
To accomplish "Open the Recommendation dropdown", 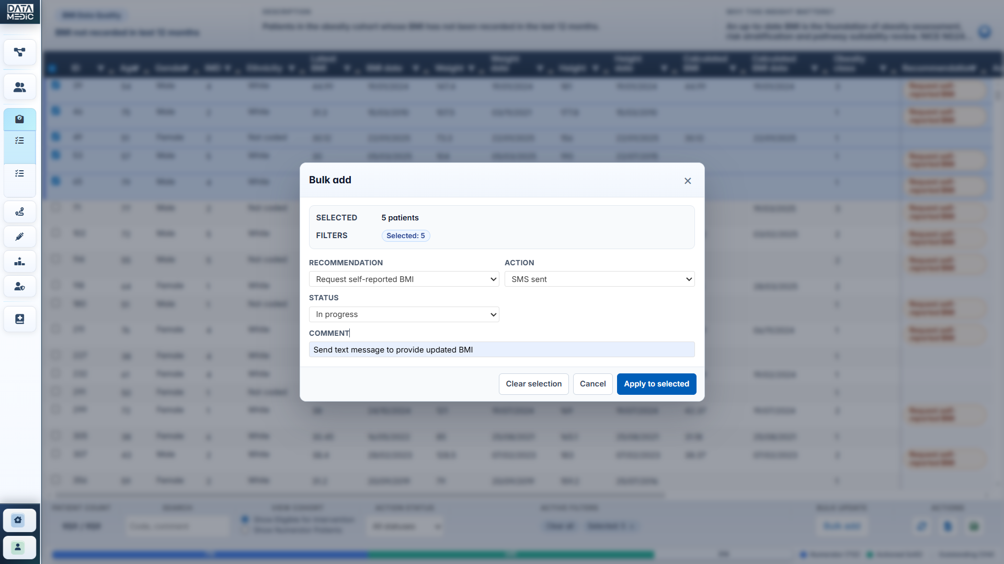I will tap(404, 279).
